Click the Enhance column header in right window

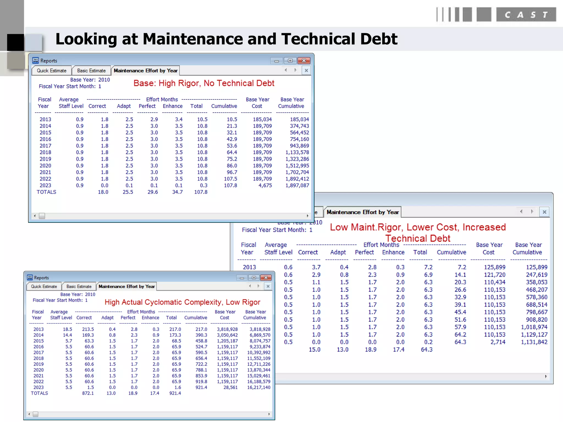pyautogui.click(x=393, y=252)
